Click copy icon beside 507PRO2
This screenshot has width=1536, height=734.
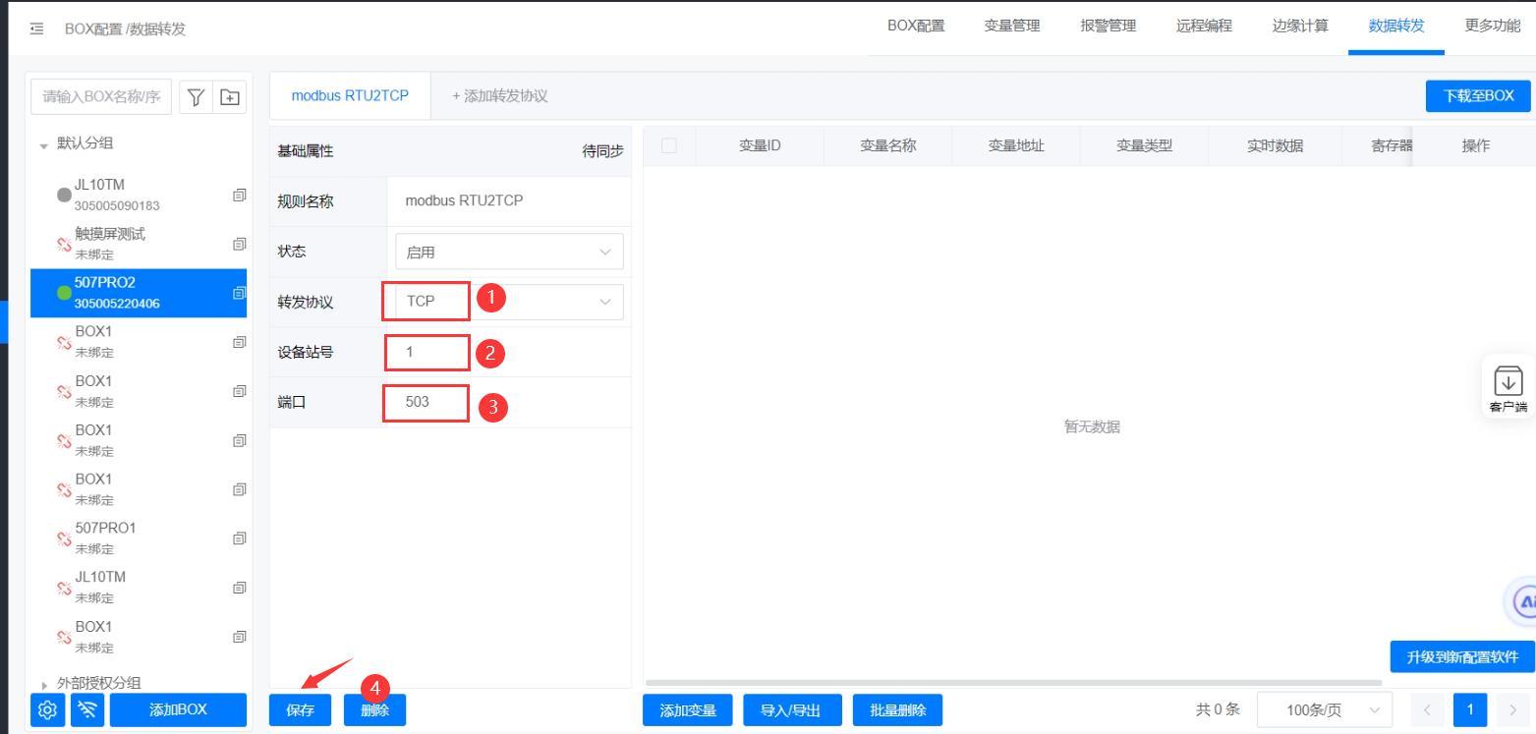(x=239, y=293)
